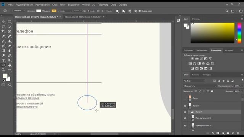Select the Ellipse shape tool
The image size is (244, 137).
tap(3, 65)
